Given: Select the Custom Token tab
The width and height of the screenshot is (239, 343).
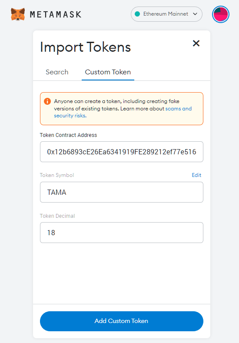Looking at the screenshot, I should (108, 72).
